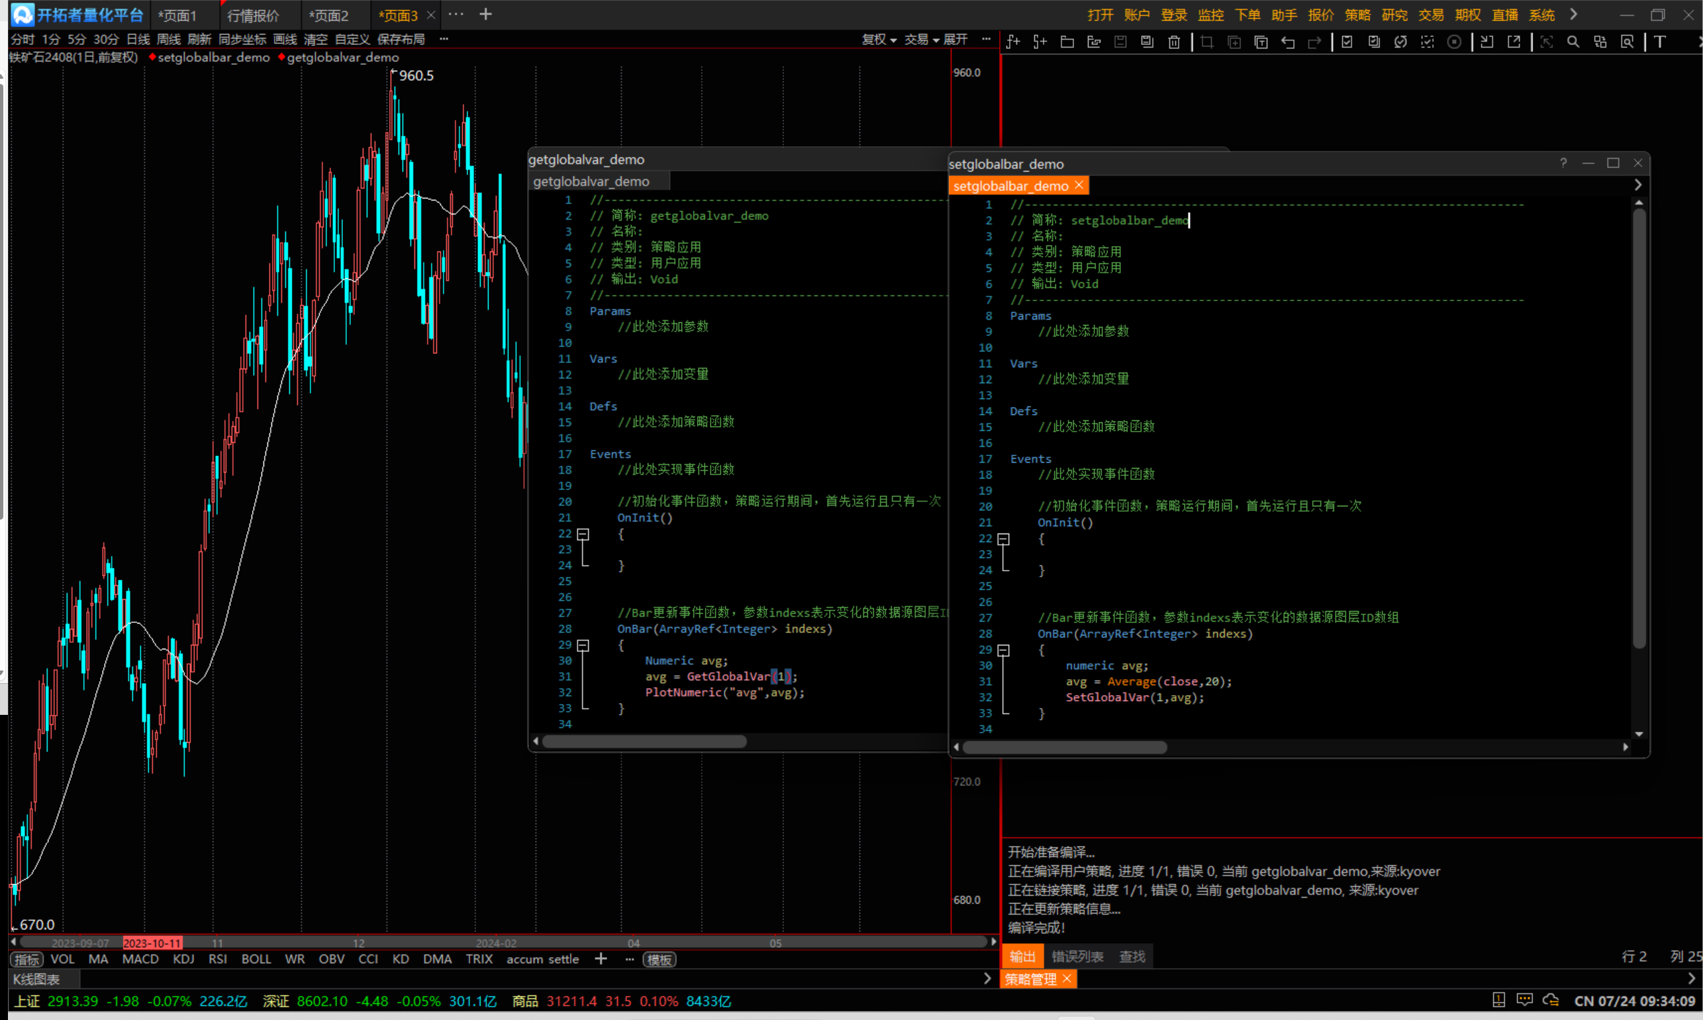Expand editor tab list arrow in setglobalbar_demo window
The image size is (1703, 1020).
[x=1637, y=185]
